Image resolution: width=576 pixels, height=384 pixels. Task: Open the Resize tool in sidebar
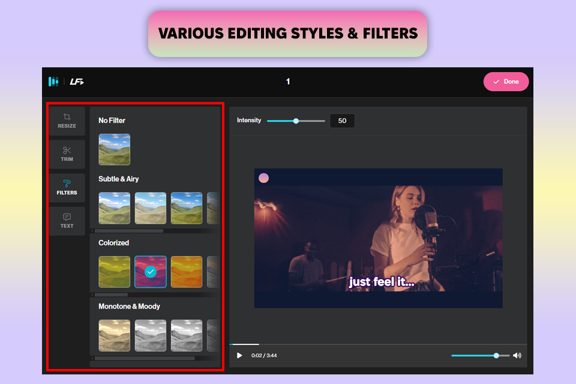(x=67, y=121)
